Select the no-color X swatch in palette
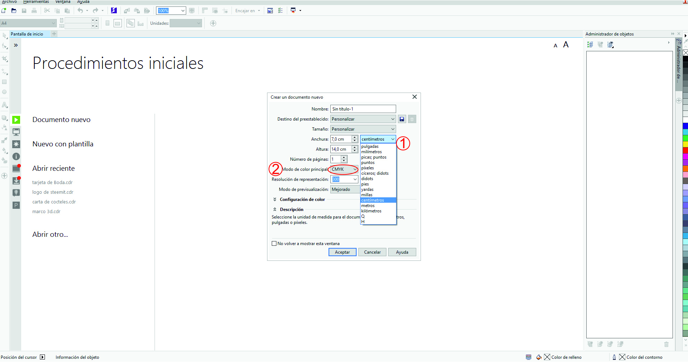The width and height of the screenshot is (688, 362). tap(685, 53)
